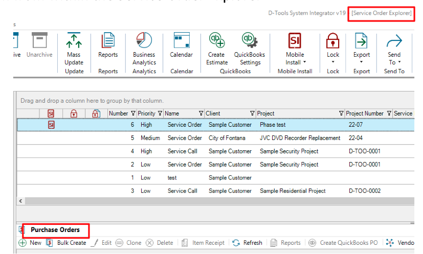Image resolution: width=423 pixels, height=254 pixels.
Task: Click the Edit purchase order button
Action: [101, 243]
